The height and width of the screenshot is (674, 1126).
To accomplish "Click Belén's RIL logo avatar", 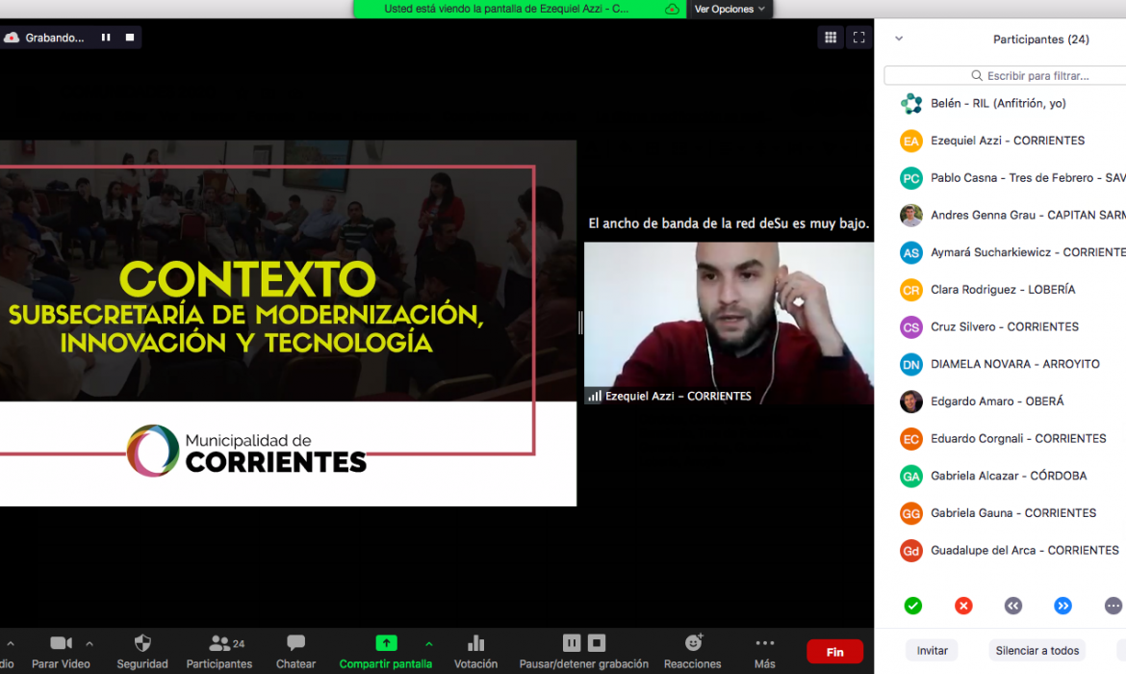I will pos(911,103).
